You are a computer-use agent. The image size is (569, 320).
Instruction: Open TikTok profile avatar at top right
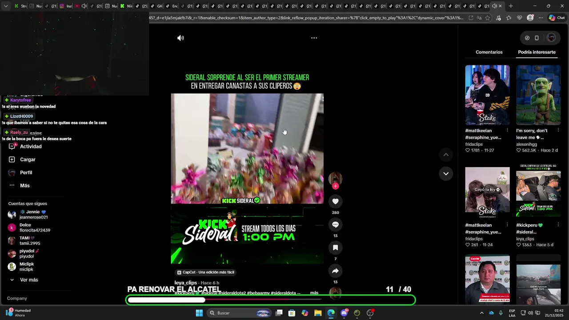point(551,38)
